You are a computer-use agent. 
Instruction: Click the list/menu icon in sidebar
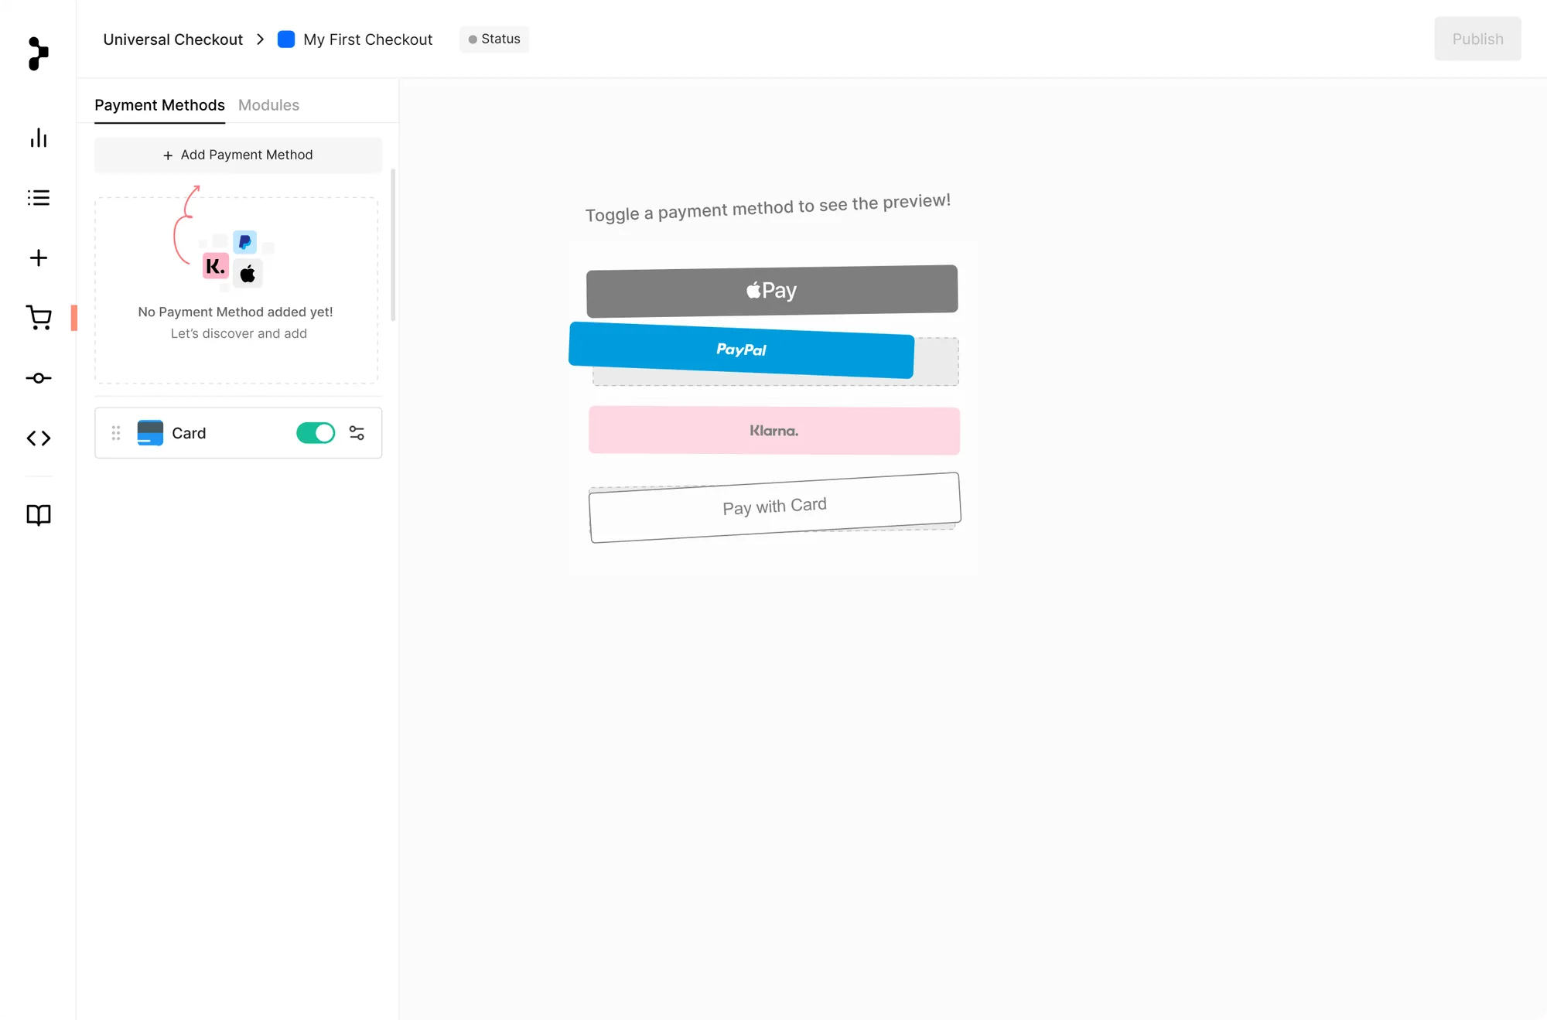[38, 197]
